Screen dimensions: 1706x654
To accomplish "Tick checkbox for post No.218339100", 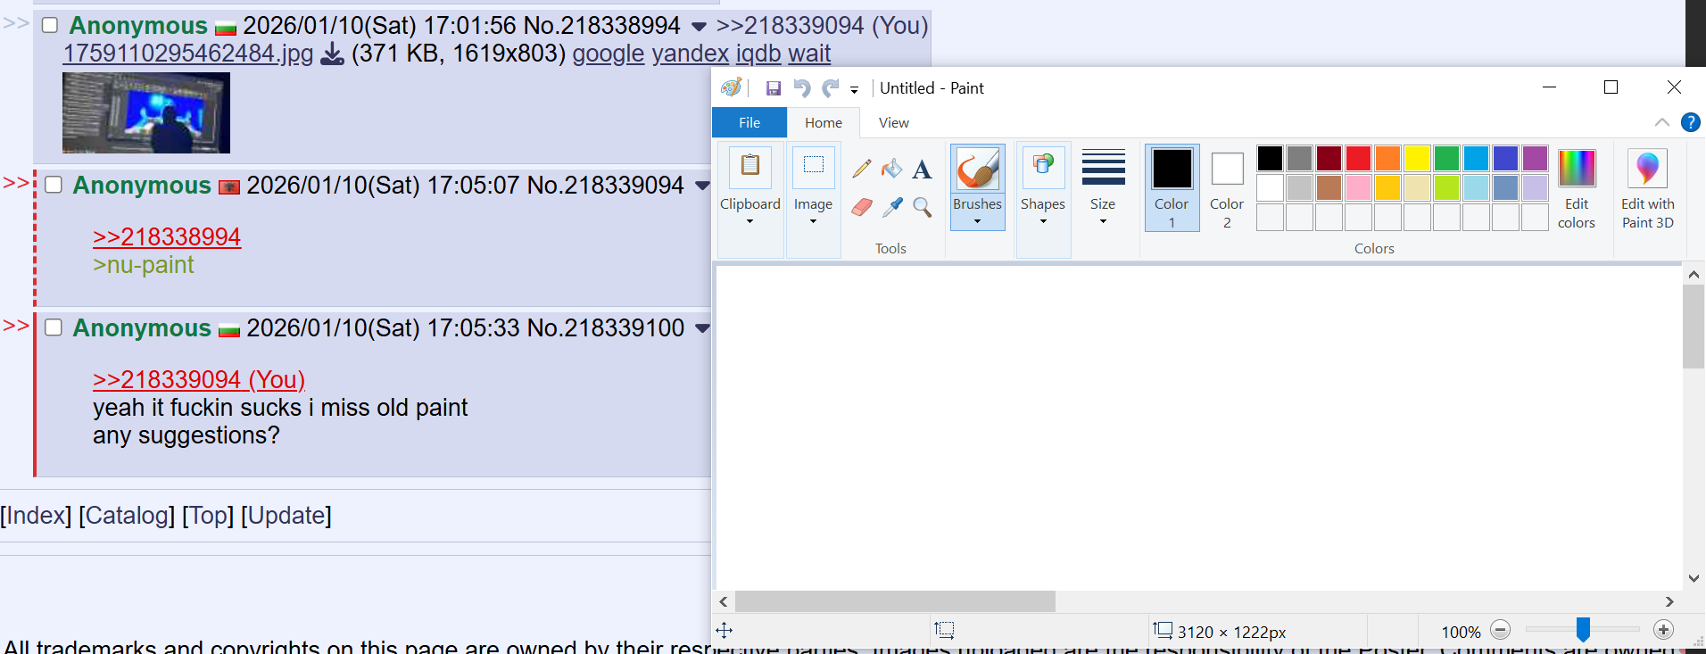I will pyautogui.click(x=54, y=327).
